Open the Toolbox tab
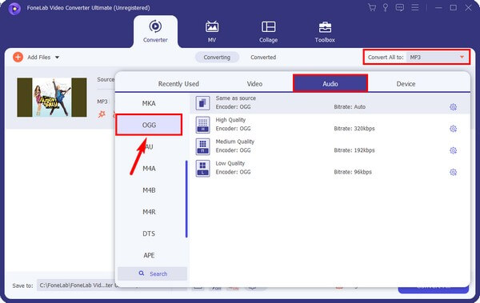 click(x=325, y=31)
